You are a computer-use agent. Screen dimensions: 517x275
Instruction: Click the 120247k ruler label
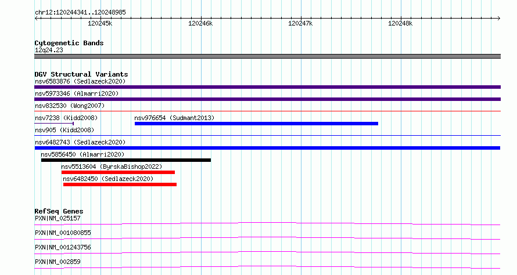(x=300, y=23)
